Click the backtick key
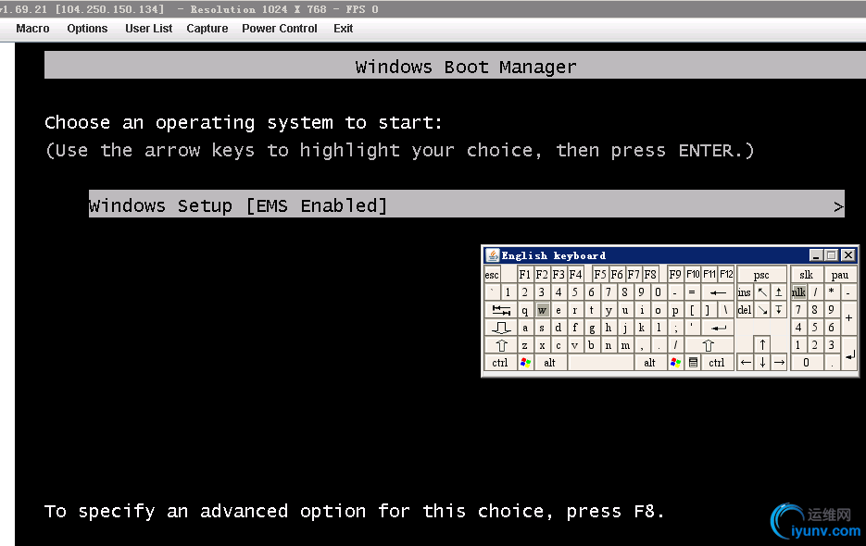The height and width of the screenshot is (546, 866). tap(492, 292)
